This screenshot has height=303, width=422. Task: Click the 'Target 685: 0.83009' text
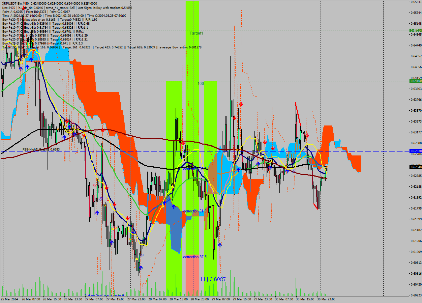(x=143, y=47)
